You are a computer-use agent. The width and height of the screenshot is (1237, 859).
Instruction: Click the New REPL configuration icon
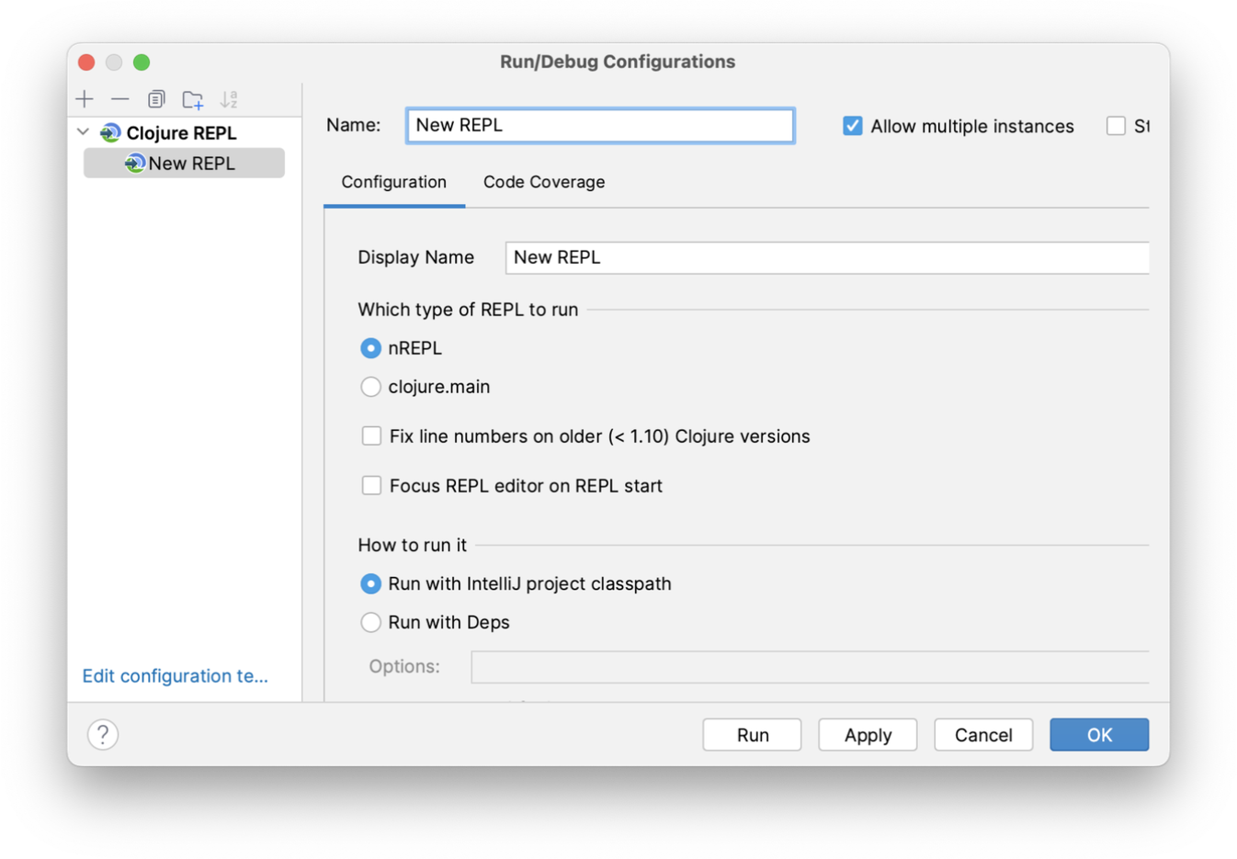point(135,164)
